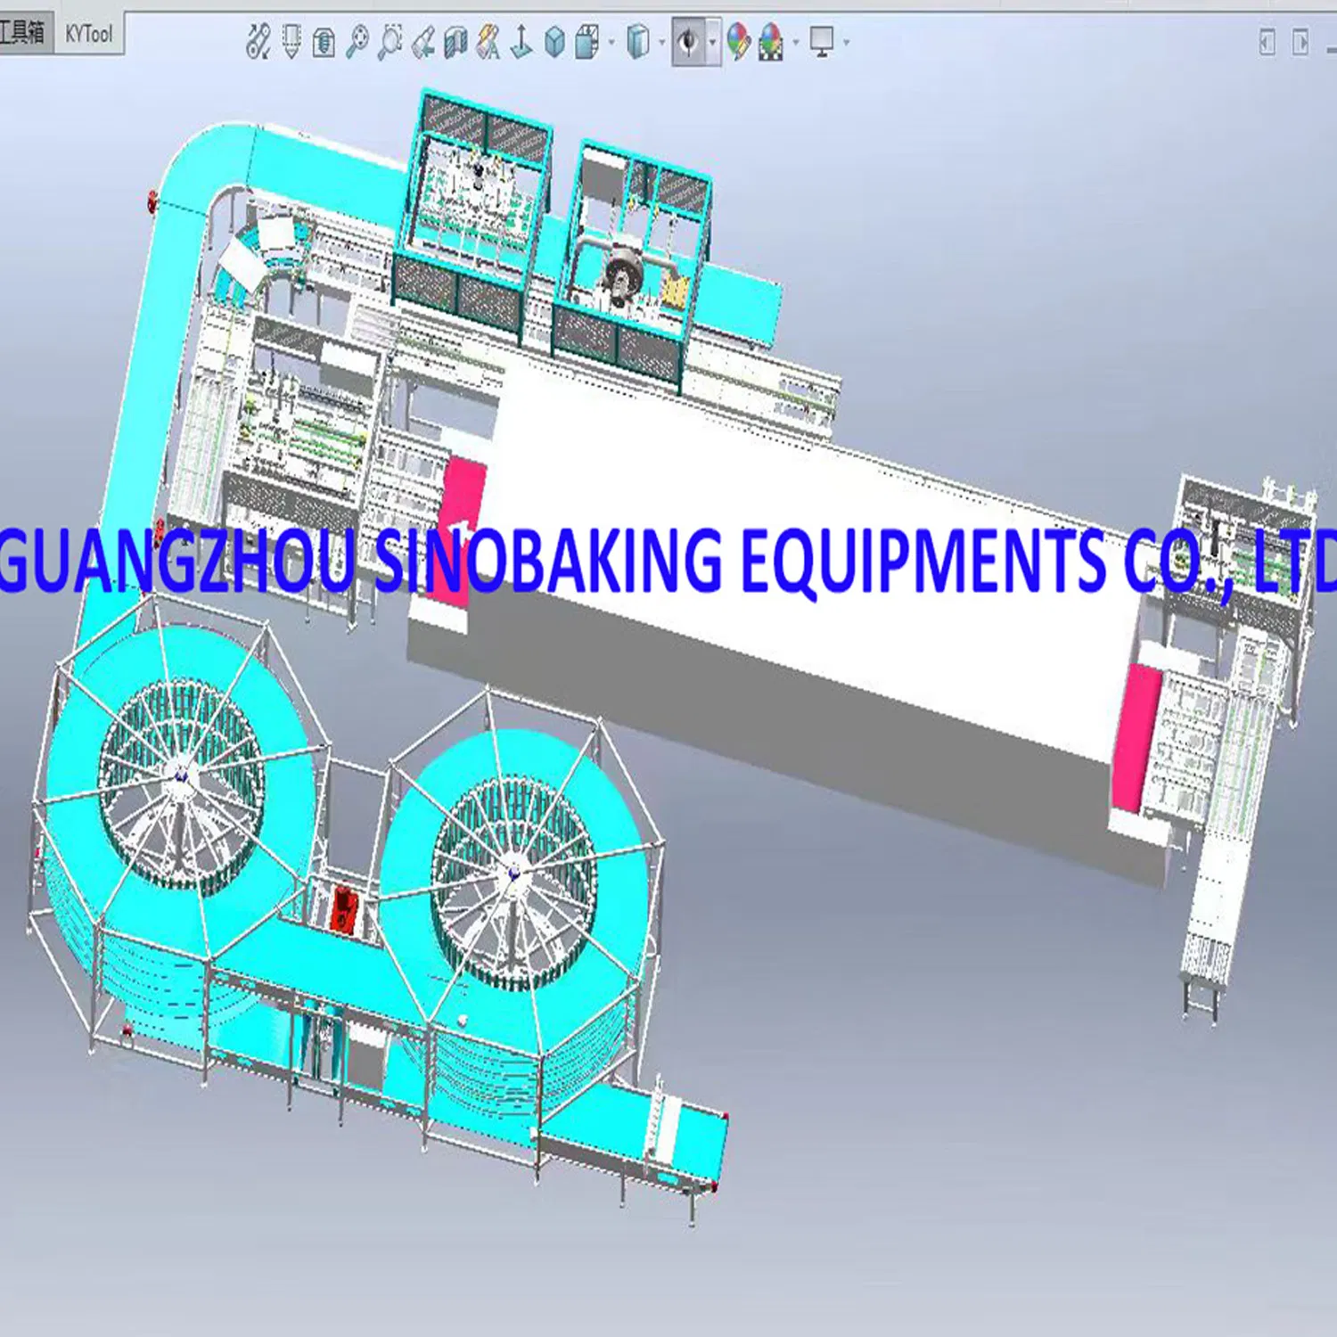Expand the Display Style dropdown arrow
This screenshot has width=1337, height=1337.
[661, 42]
